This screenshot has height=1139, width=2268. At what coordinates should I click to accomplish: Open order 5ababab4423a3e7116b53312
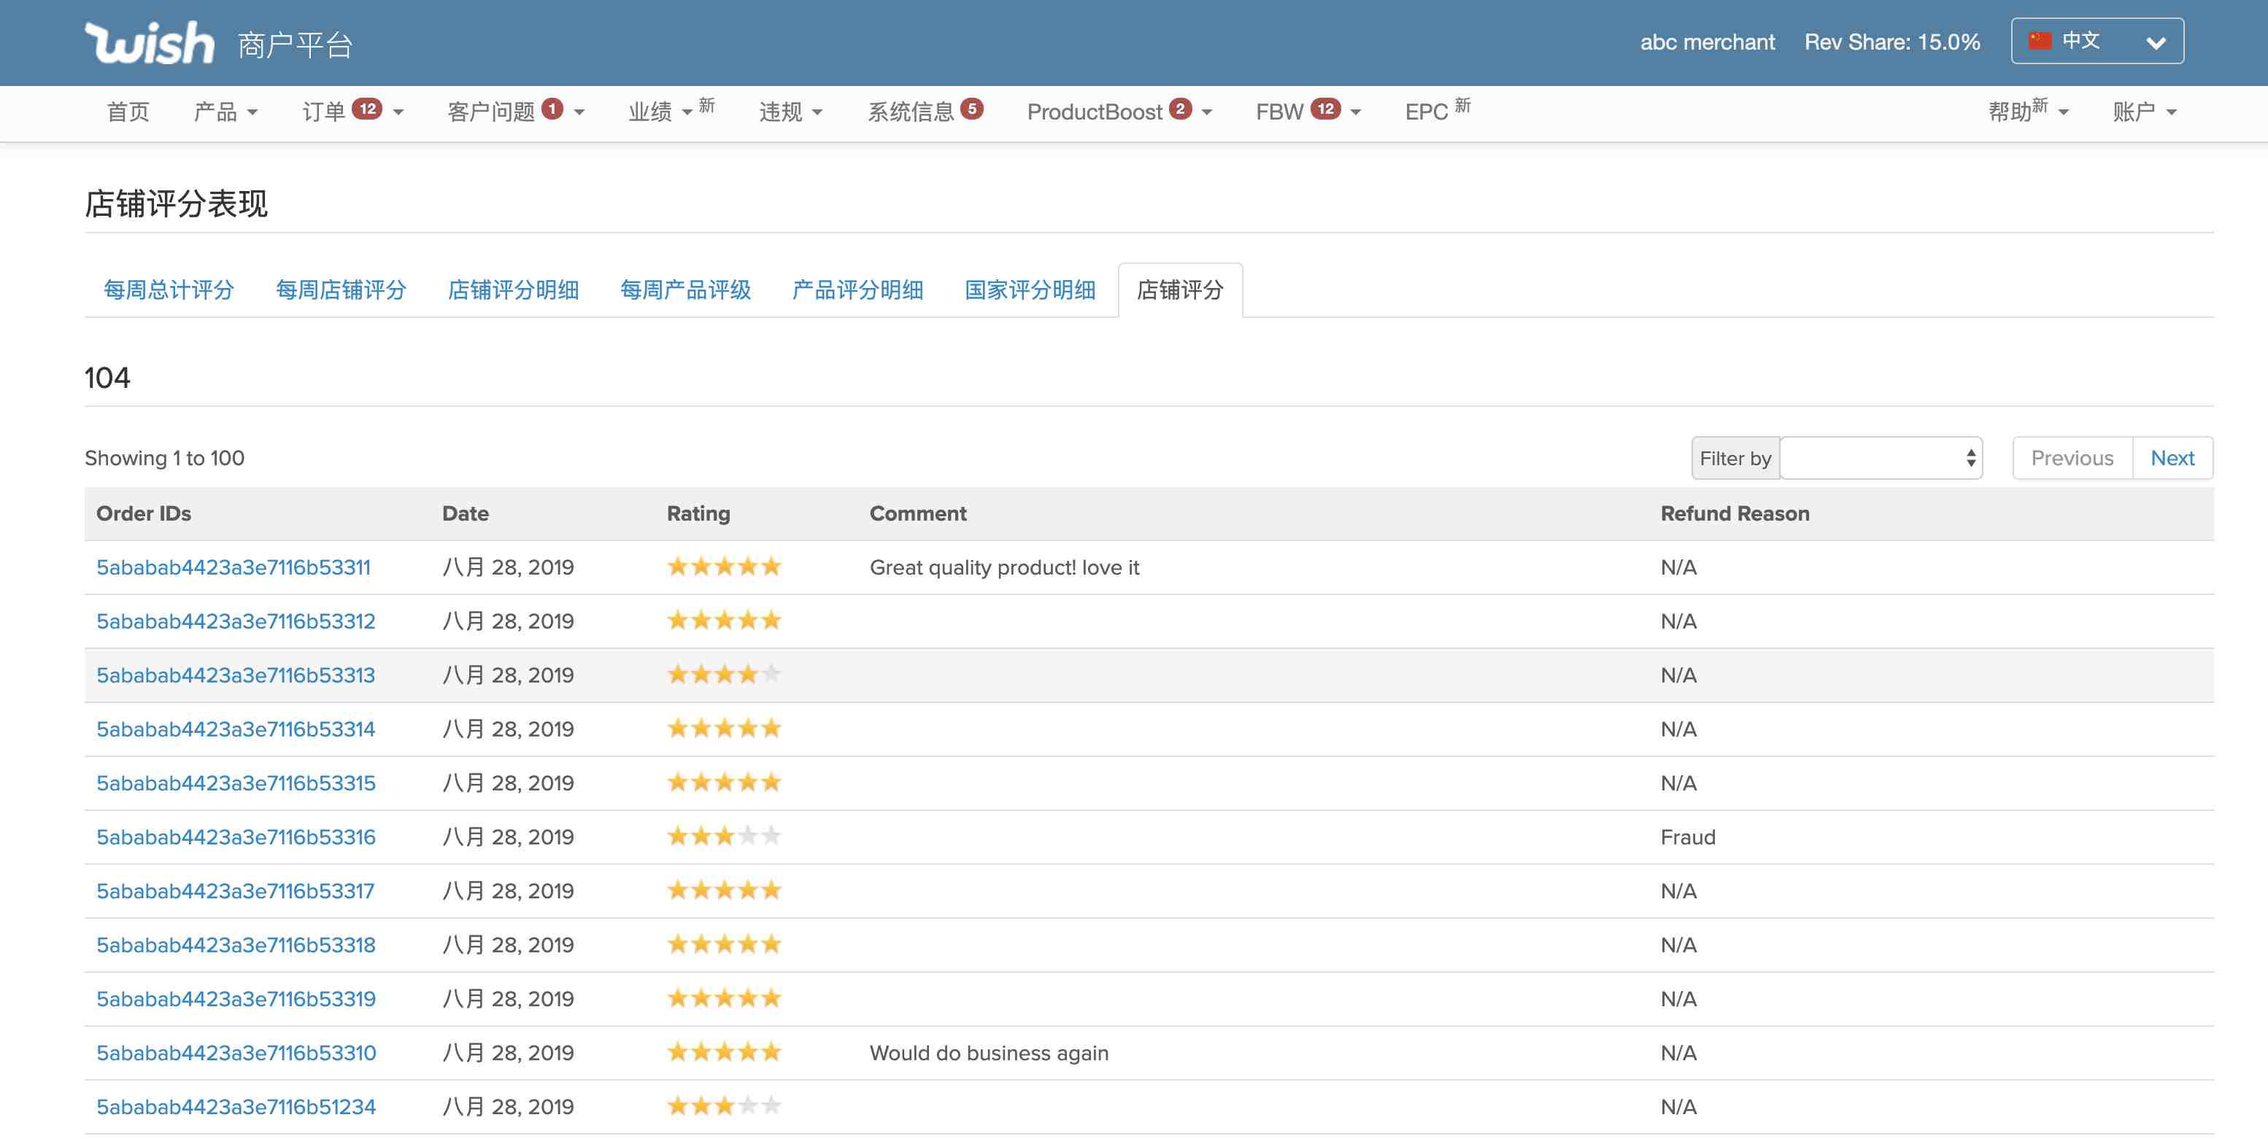pyautogui.click(x=236, y=621)
